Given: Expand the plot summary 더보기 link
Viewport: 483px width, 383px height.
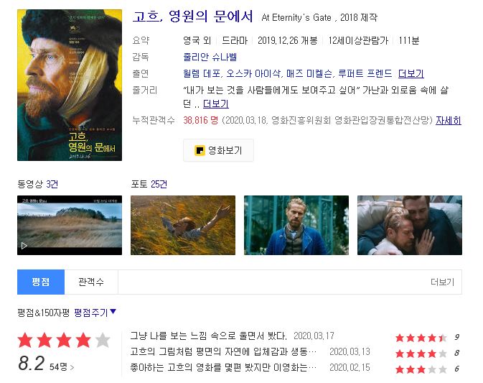Looking at the screenshot, I should [215, 104].
